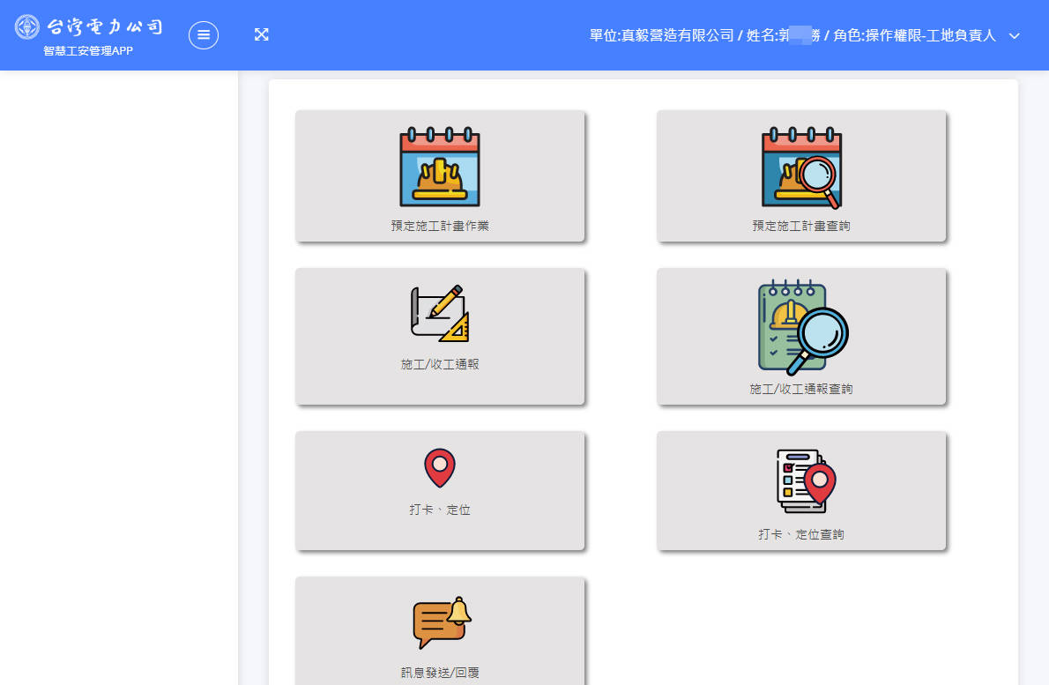Click the 預定施工計畫查詢 label
The height and width of the screenshot is (685, 1049).
(801, 226)
